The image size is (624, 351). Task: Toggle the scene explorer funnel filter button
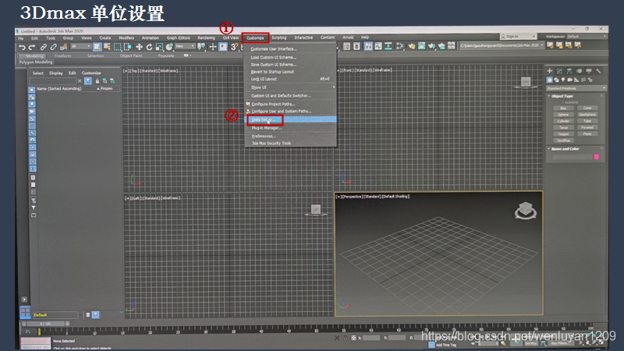[x=88, y=81]
